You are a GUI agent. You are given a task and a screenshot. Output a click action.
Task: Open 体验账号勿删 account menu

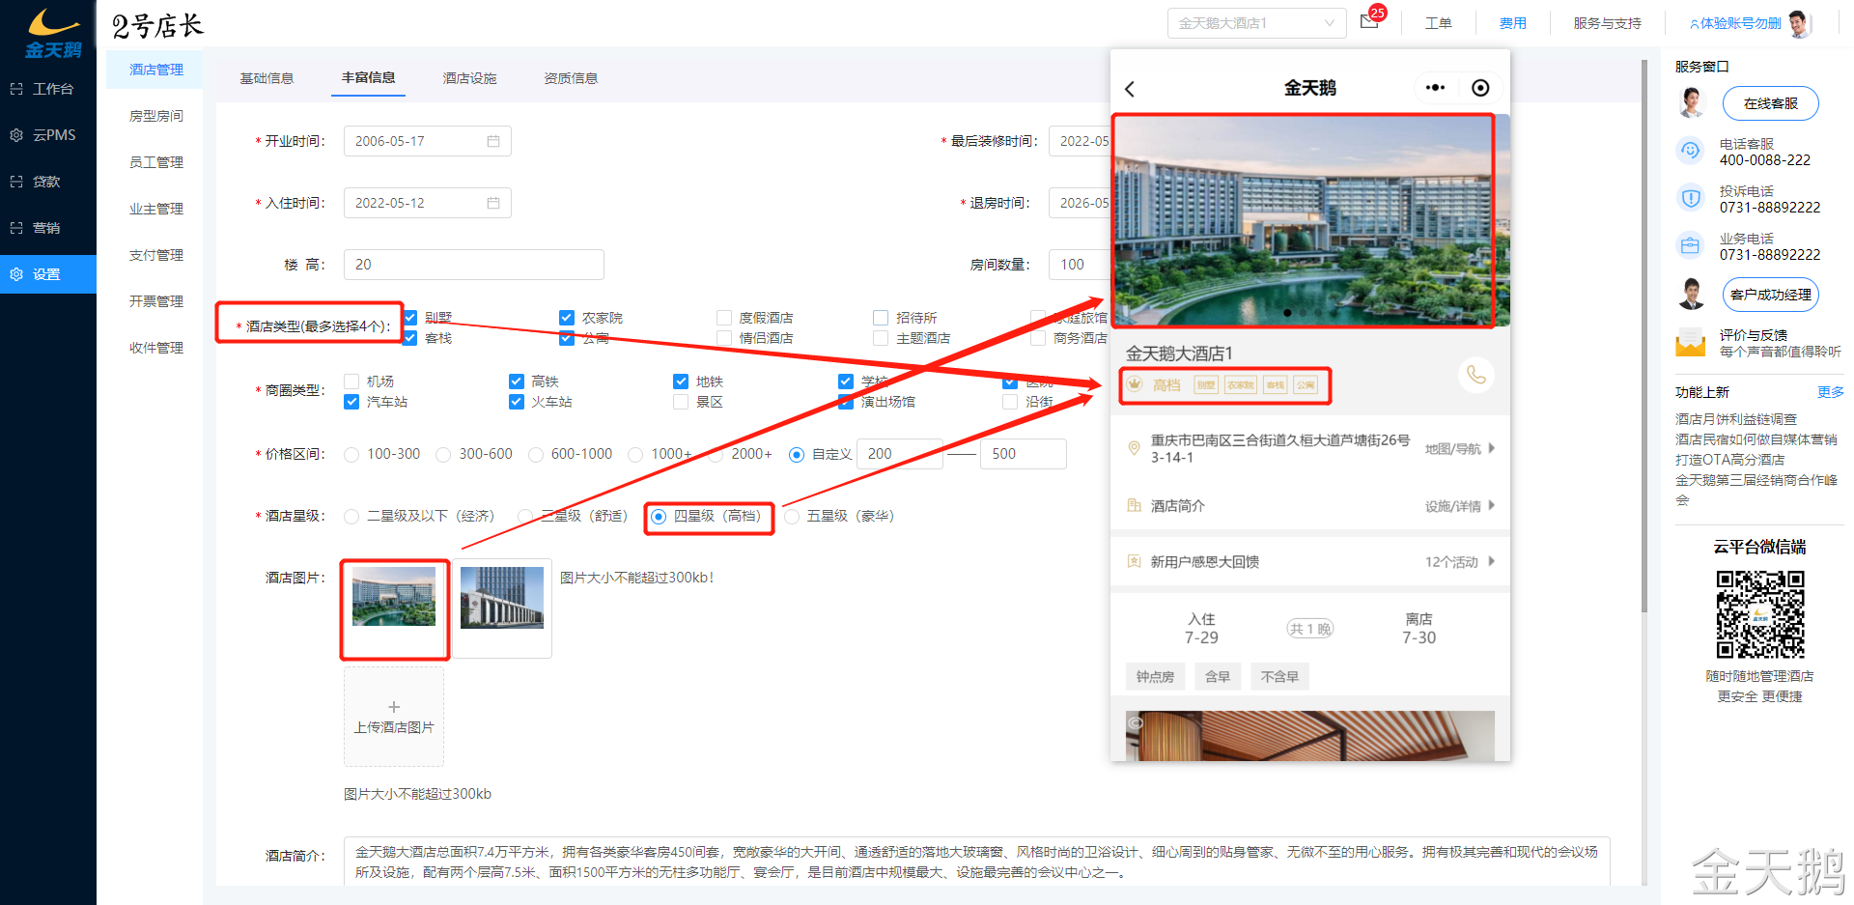[1740, 23]
